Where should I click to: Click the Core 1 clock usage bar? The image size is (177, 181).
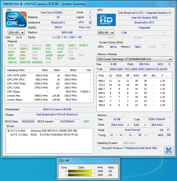pos(81,175)
